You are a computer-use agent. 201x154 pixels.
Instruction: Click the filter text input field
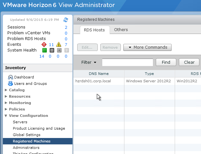click(128, 62)
